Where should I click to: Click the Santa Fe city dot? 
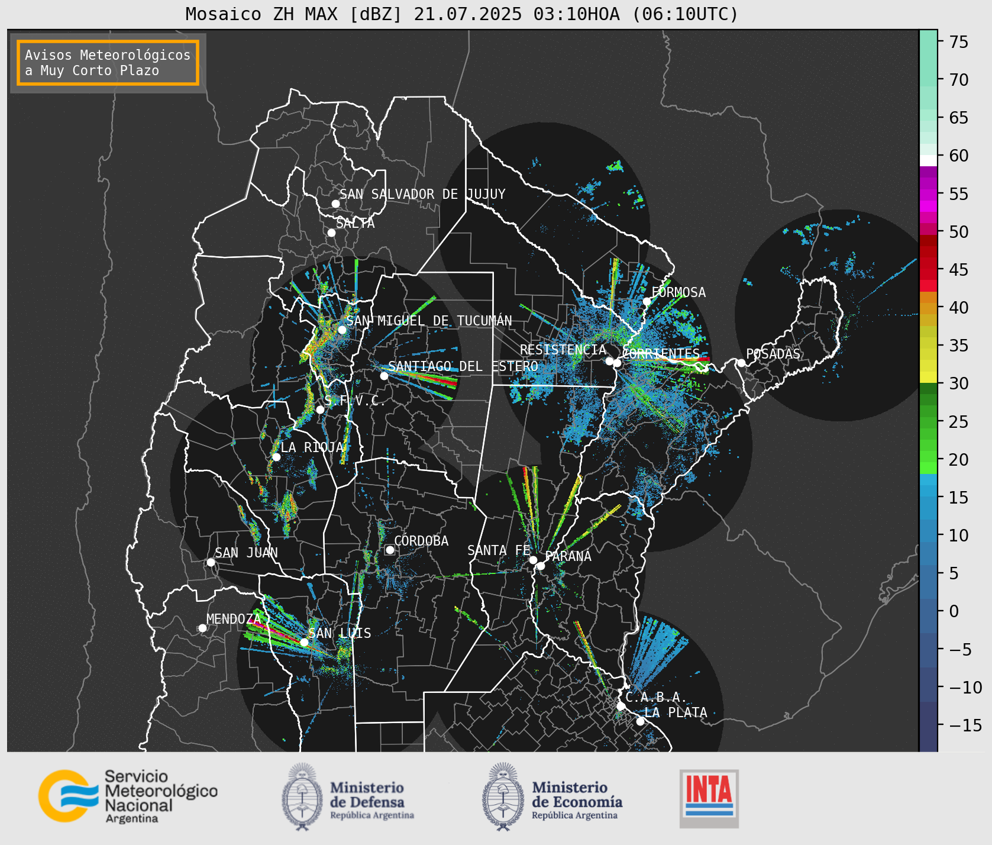[x=533, y=560]
